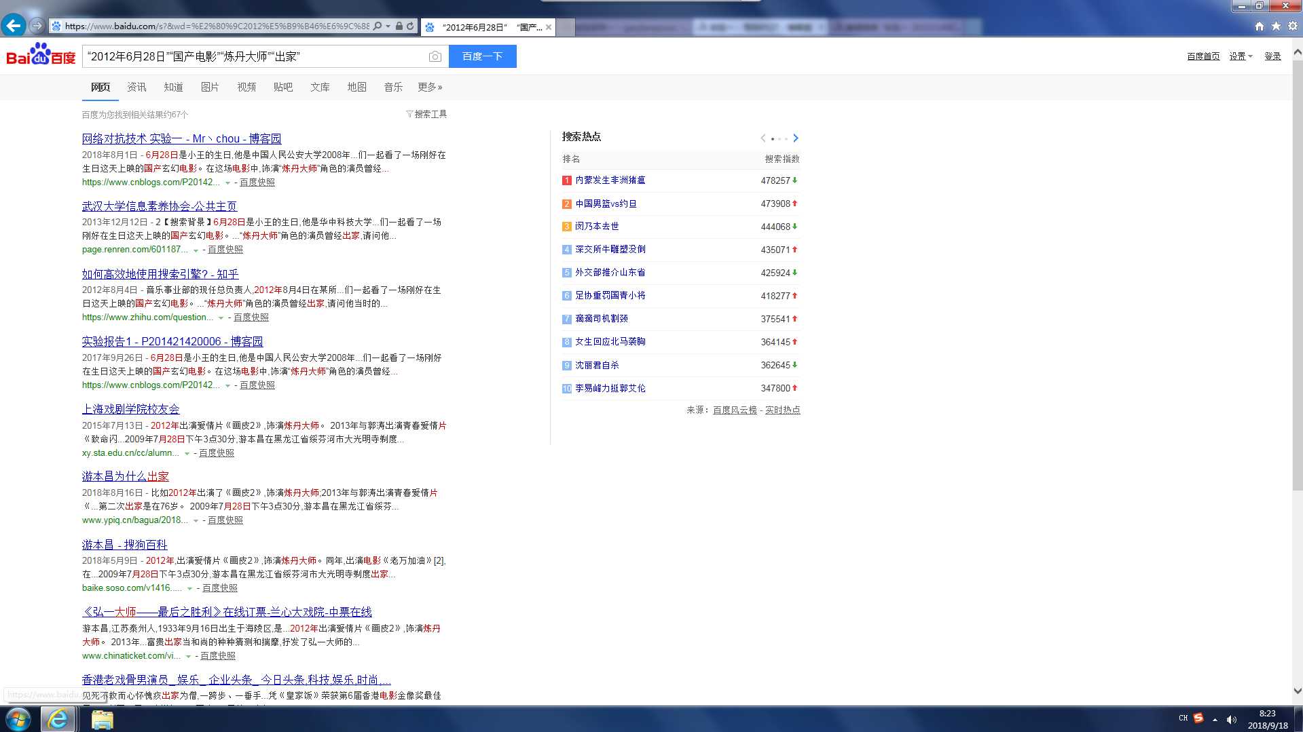Click the refresh icon in address bar
The height and width of the screenshot is (732, 1303).
[x=410, y=26]
